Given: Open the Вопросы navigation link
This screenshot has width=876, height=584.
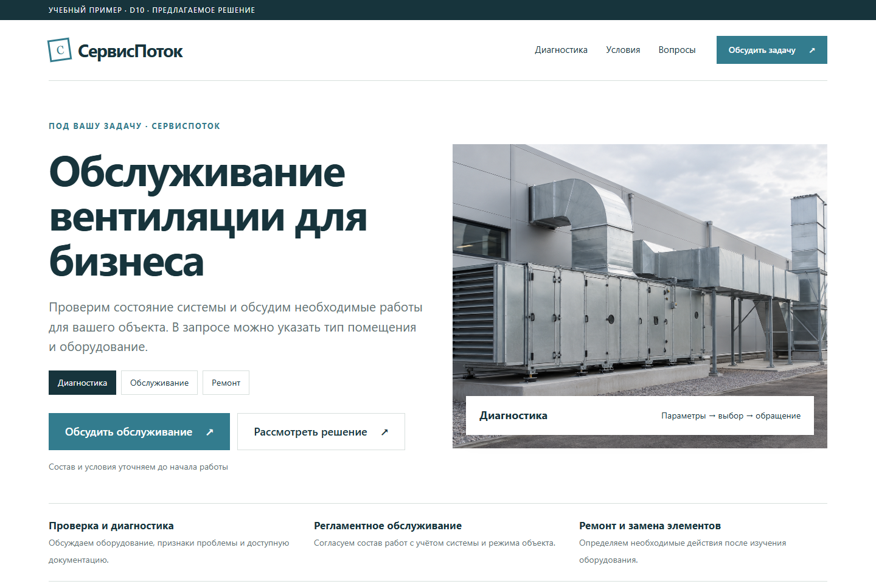Looking at the screenshot, I should [676, 50].
